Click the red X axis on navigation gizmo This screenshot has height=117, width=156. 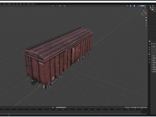click(x=146, y=14)
